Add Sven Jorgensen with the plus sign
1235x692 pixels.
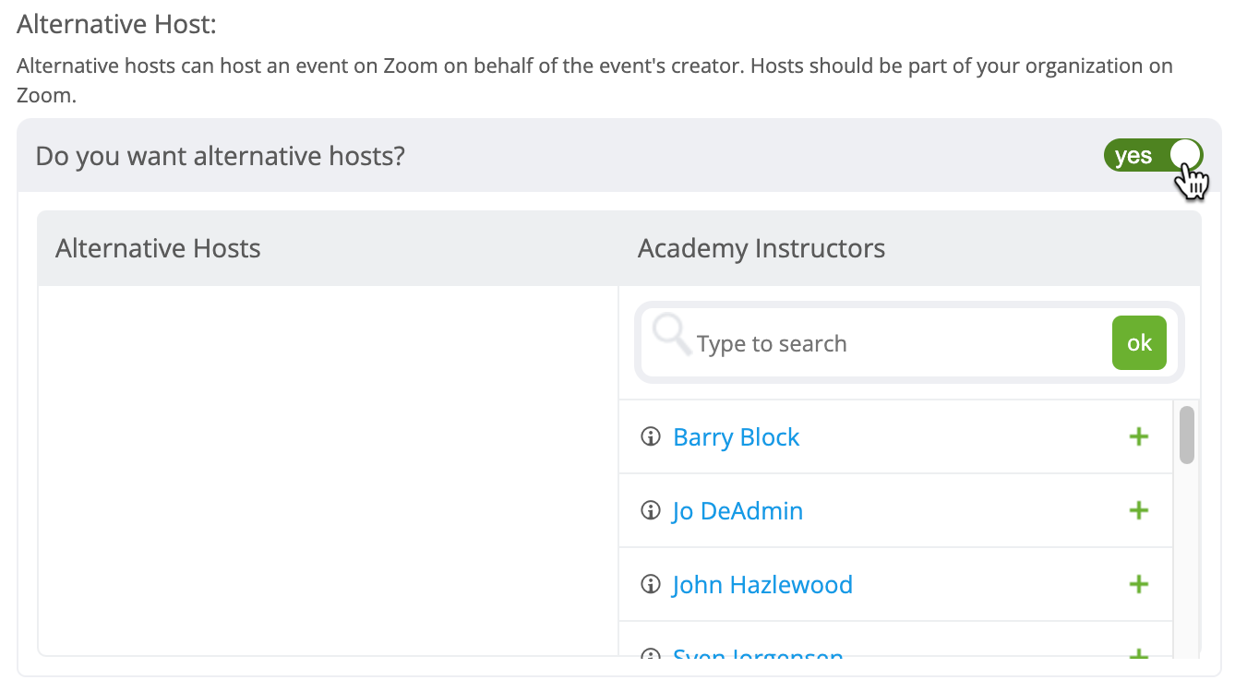[1139, 653]
